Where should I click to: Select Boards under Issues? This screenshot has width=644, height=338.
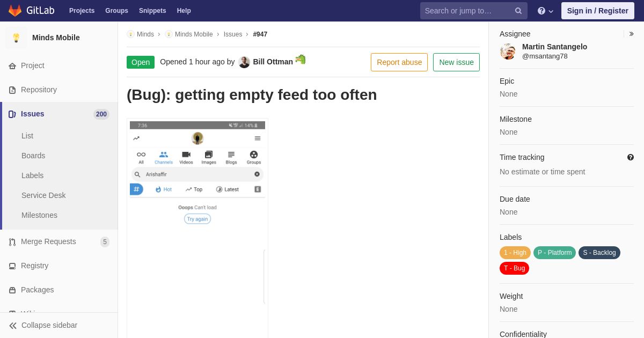tap(33, 156)
